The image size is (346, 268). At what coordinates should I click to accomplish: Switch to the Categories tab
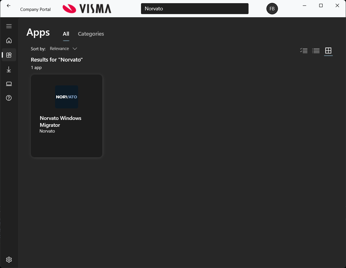coord(91,34)
